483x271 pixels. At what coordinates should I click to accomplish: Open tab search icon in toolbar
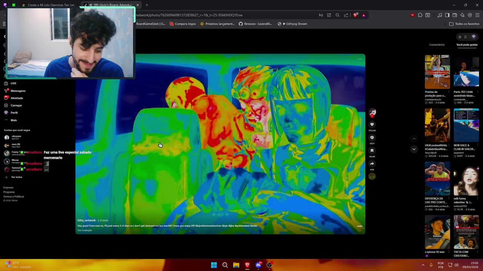tap(428, 15)
